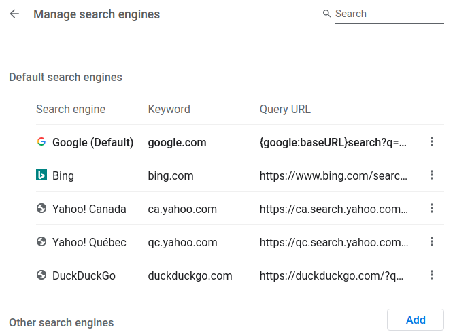455x336 pixels.
Task: Click the Other search engines heading
Action: pos(61,322)
